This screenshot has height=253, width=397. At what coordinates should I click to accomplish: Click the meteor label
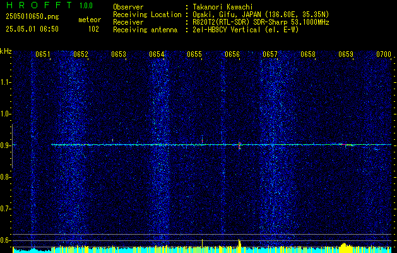coord(90,20)
